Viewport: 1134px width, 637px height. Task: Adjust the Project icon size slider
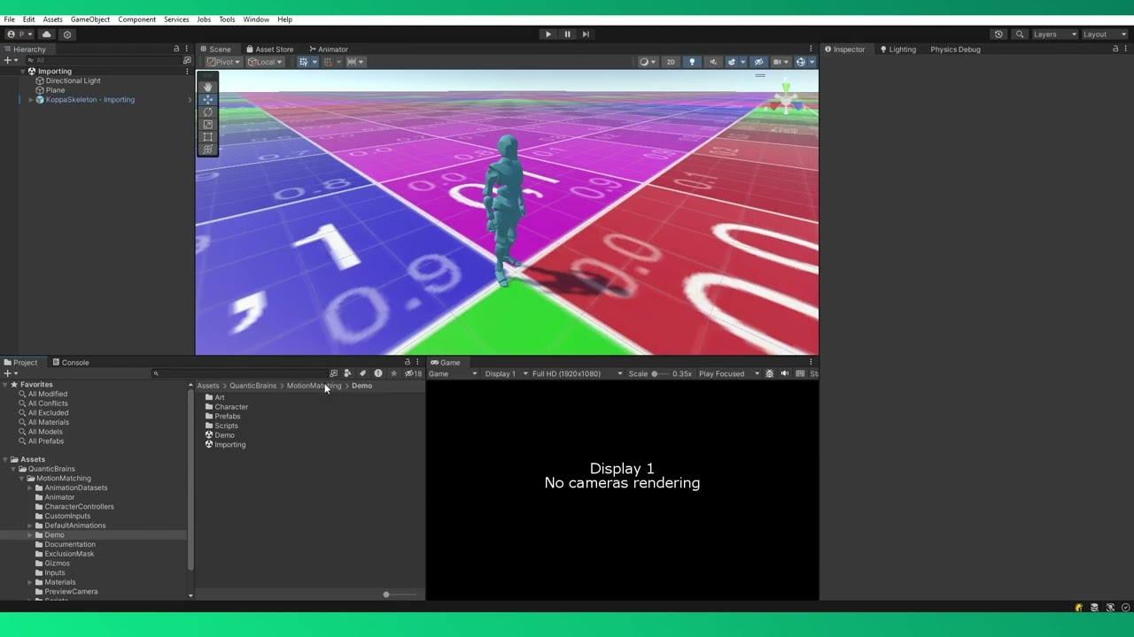coord(400,595)
